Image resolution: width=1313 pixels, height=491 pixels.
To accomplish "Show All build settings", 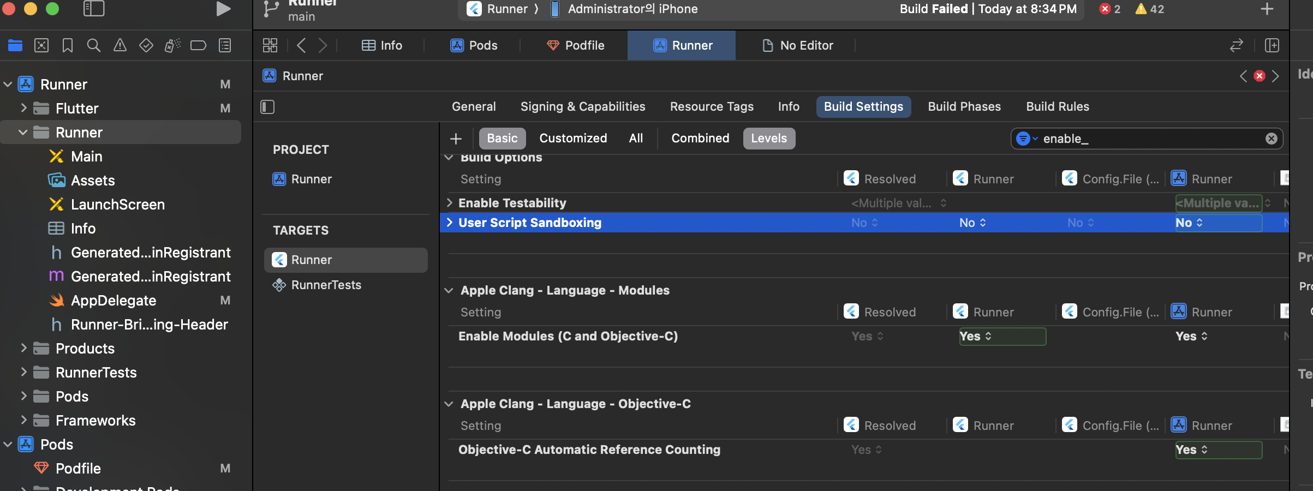I will (x=636, y=138).
